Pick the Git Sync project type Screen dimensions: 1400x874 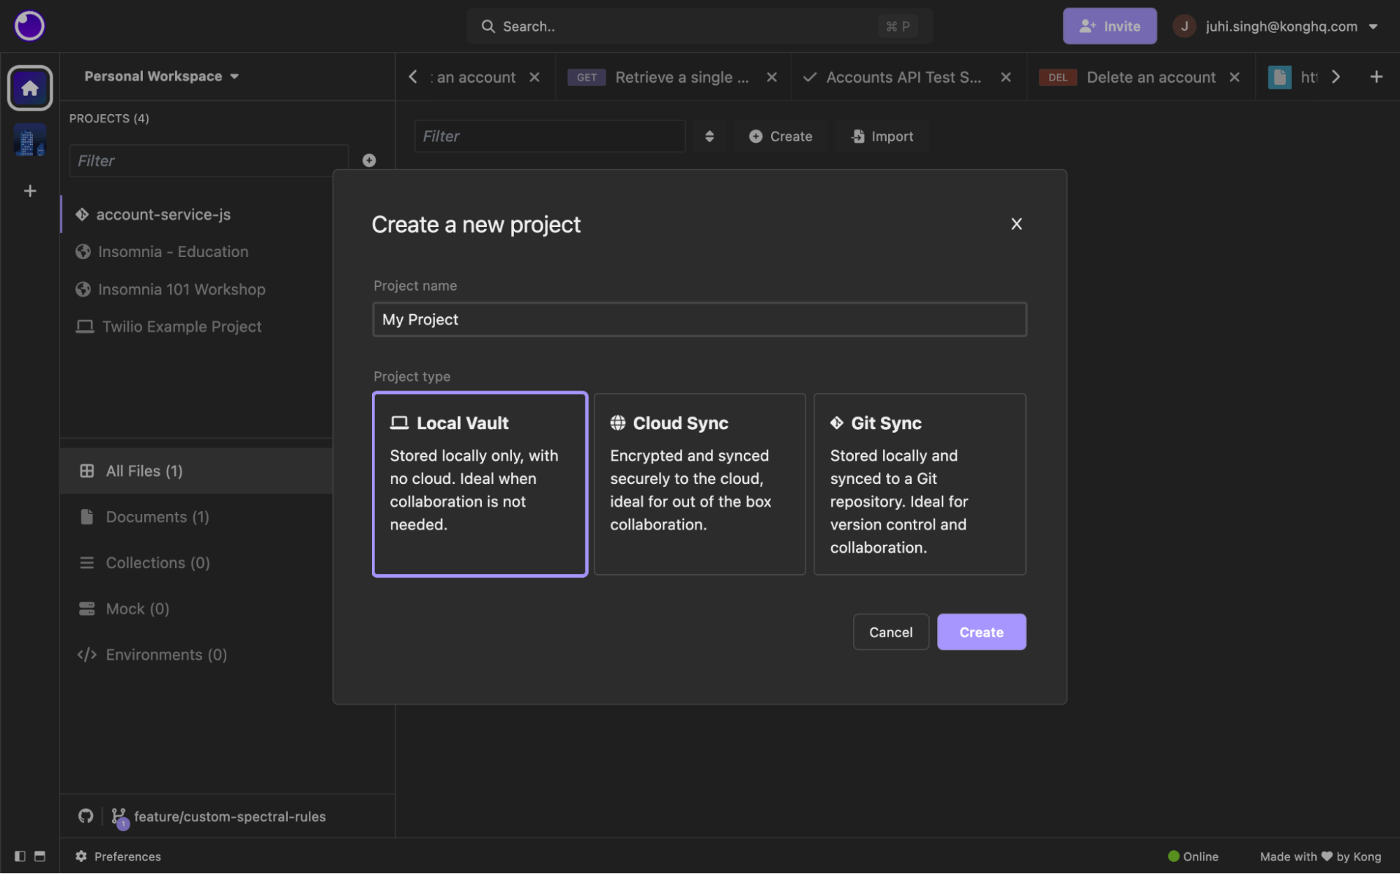click(x=920, y=484)
